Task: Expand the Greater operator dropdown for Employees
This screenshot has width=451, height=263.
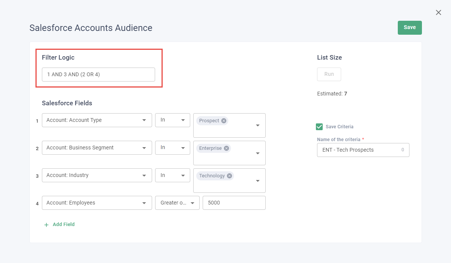Action: 177,203
